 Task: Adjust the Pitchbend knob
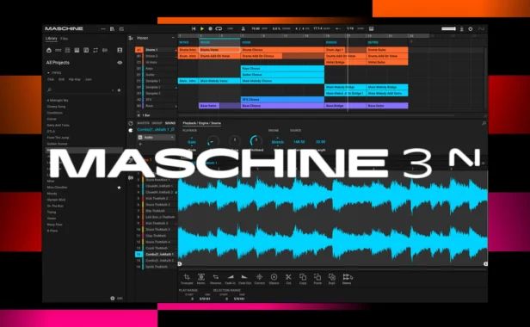[256, 140]
